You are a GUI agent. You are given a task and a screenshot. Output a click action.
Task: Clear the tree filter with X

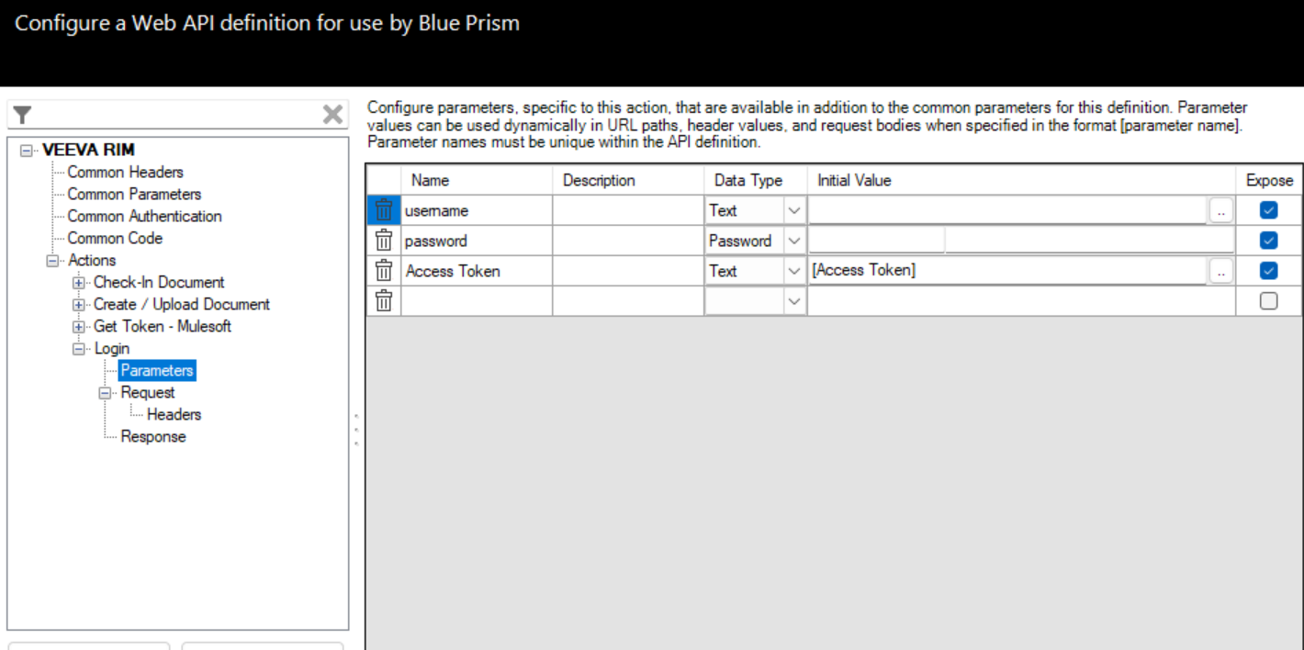click(332, 115)
